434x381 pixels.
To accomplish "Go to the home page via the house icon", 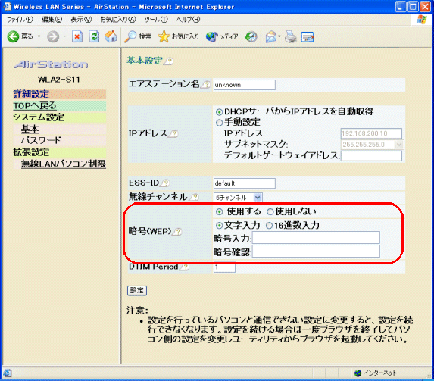I will (111, 36).
